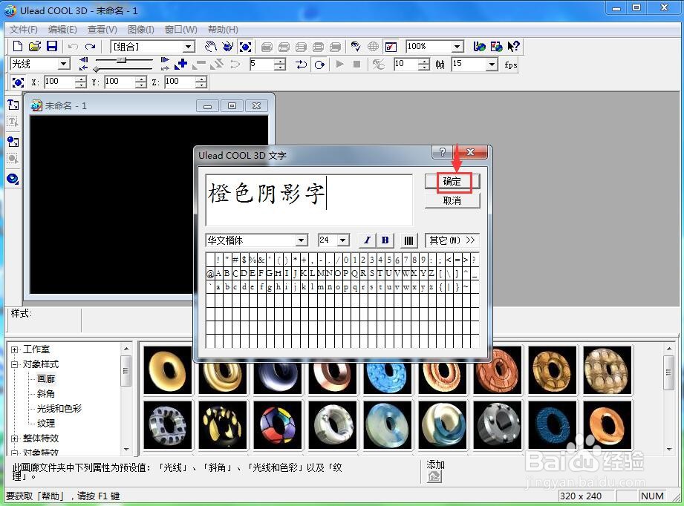Open the 光线 property dropdown
Screen dimensions: 684x506
[64, 64]
